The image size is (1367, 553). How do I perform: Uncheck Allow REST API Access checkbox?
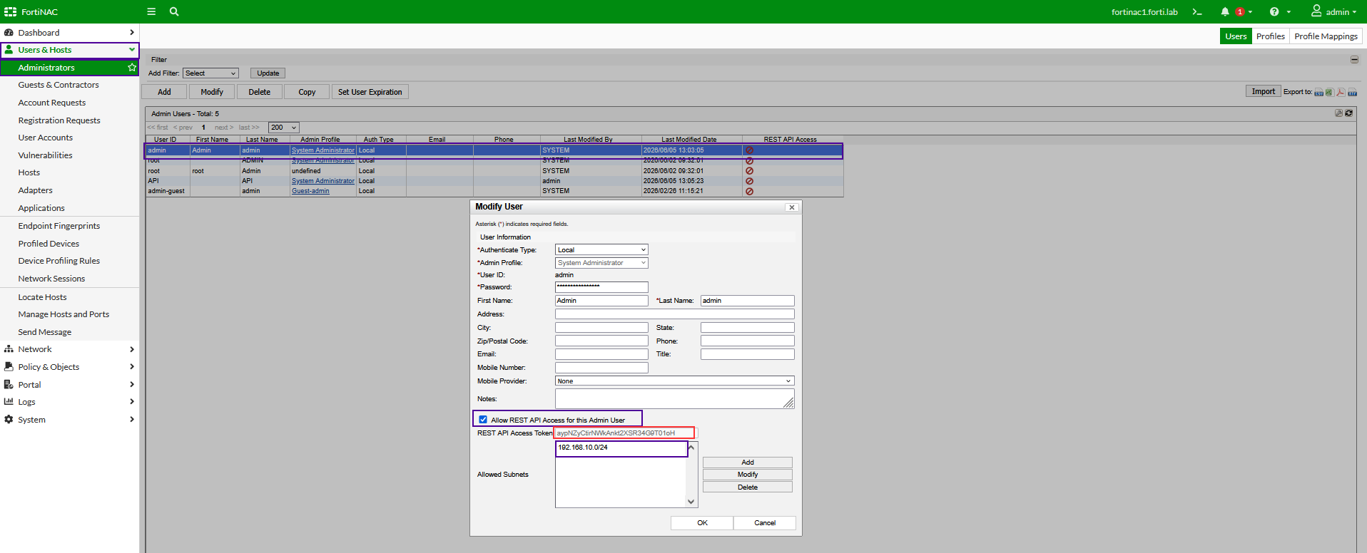coord(483,420)
